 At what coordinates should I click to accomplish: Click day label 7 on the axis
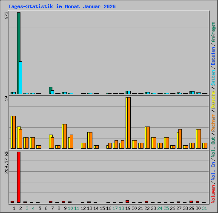tap(52, 208)
